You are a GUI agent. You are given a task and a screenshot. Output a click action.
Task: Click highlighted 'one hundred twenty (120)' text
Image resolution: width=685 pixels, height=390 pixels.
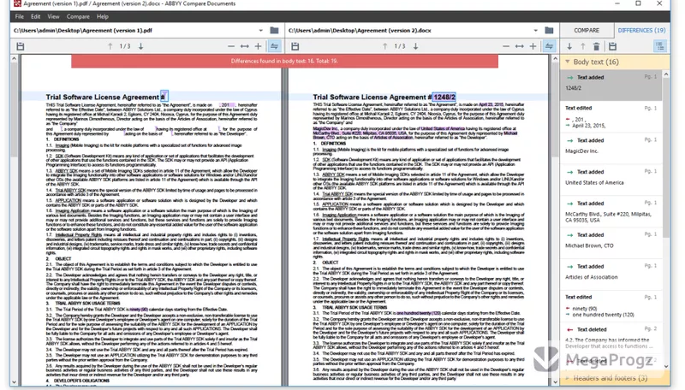pos(419,313)
